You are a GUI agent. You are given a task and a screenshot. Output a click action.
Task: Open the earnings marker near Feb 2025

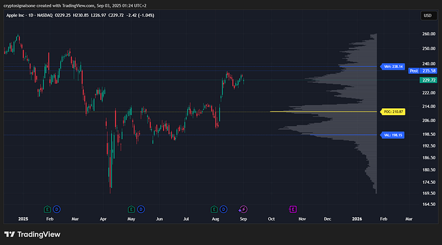[x=47, y=209]
